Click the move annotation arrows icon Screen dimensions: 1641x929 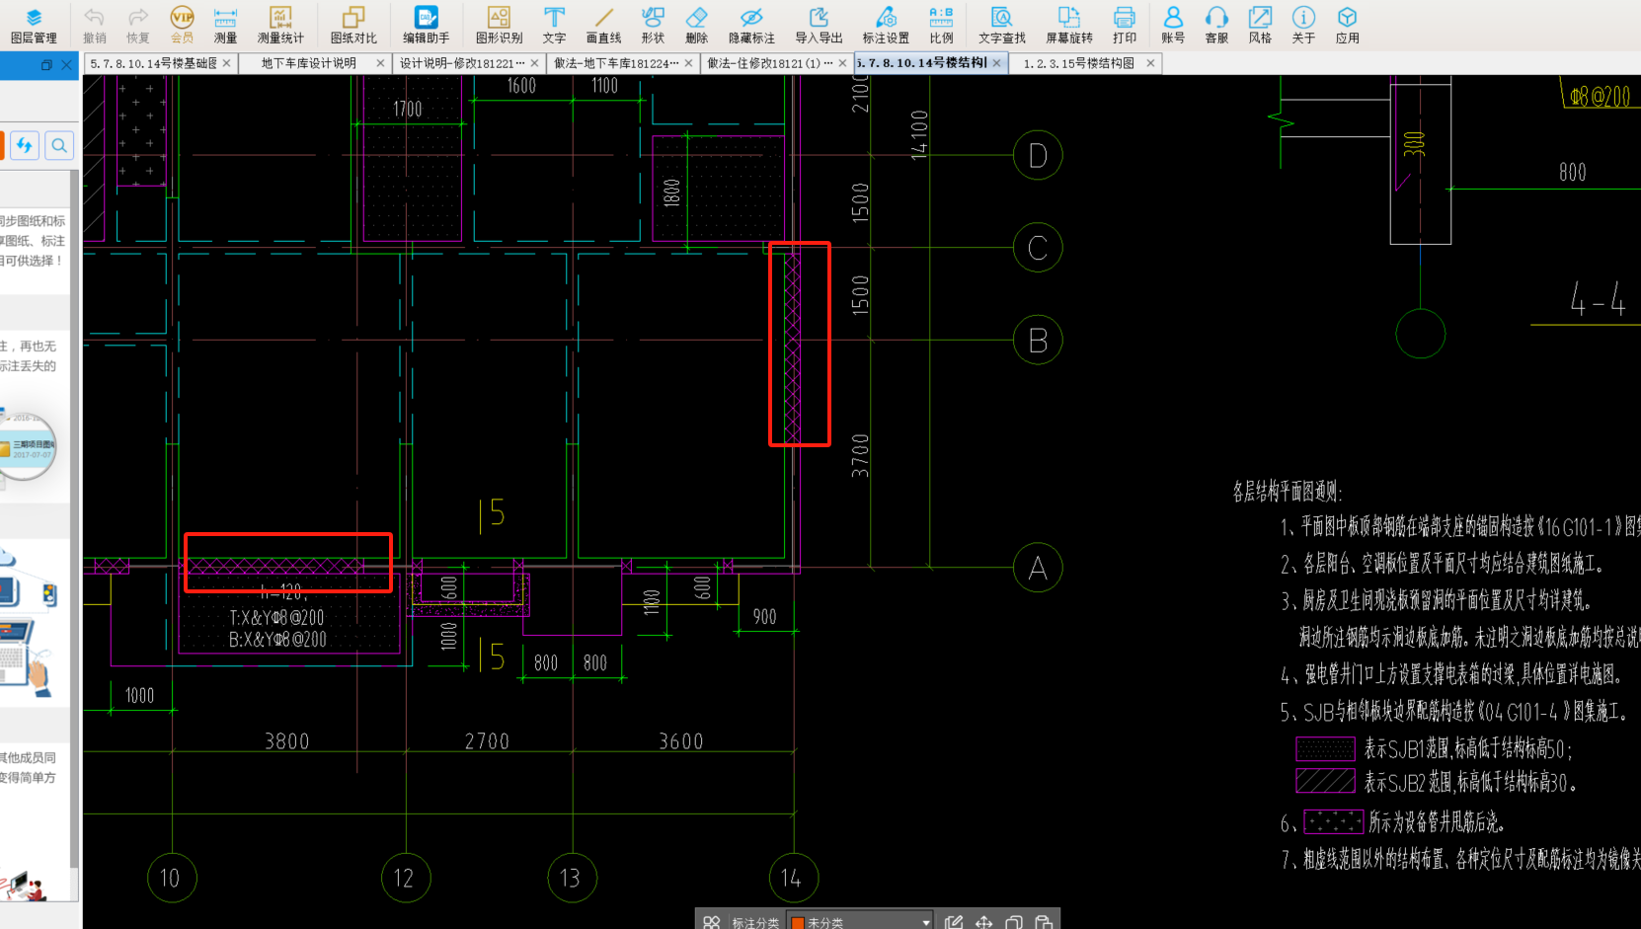[983, 922]
